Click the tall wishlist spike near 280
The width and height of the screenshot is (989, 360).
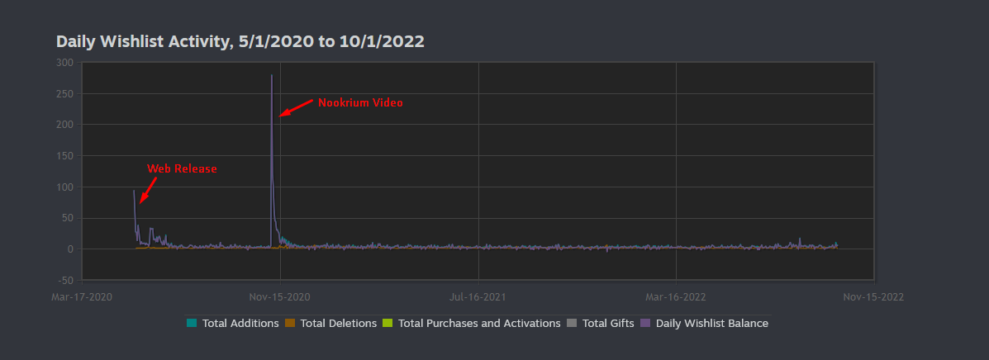pyautogui.click(x=272, y=76)
